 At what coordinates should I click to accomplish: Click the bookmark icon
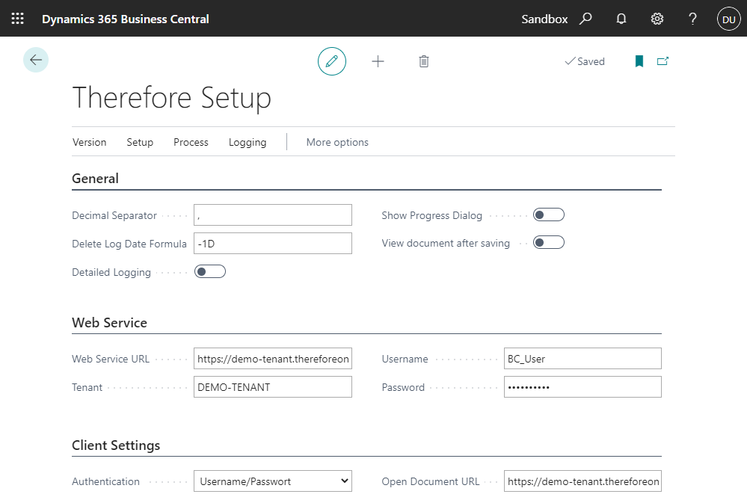(639, 61)
